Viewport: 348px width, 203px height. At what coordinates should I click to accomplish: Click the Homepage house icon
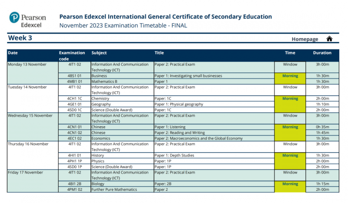click(329, 39)
